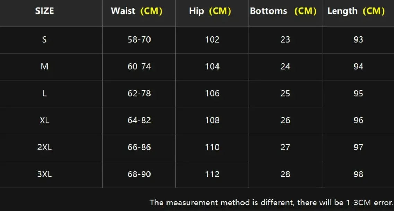394x211 pixels.
Task: Click the waist value 58-70
Action: (x=139, y=39)
